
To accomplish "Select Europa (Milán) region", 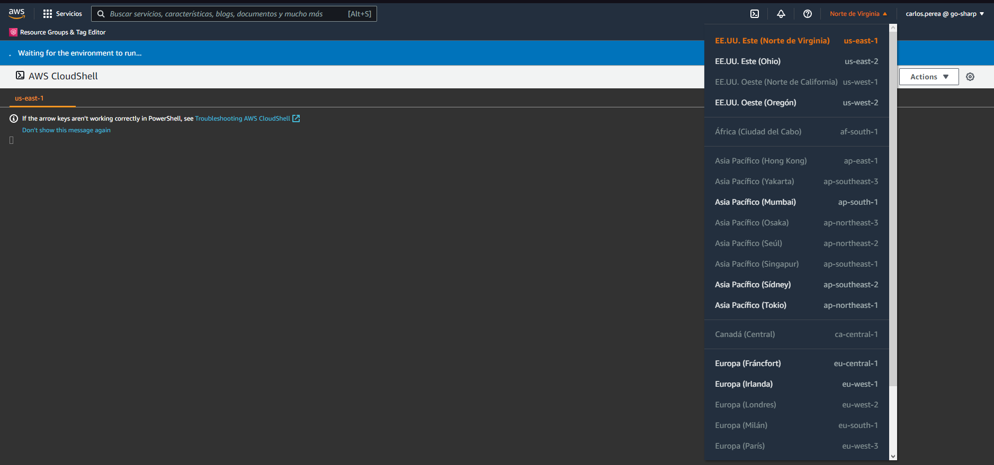I will pyautogui.click(x=796, y=425).
